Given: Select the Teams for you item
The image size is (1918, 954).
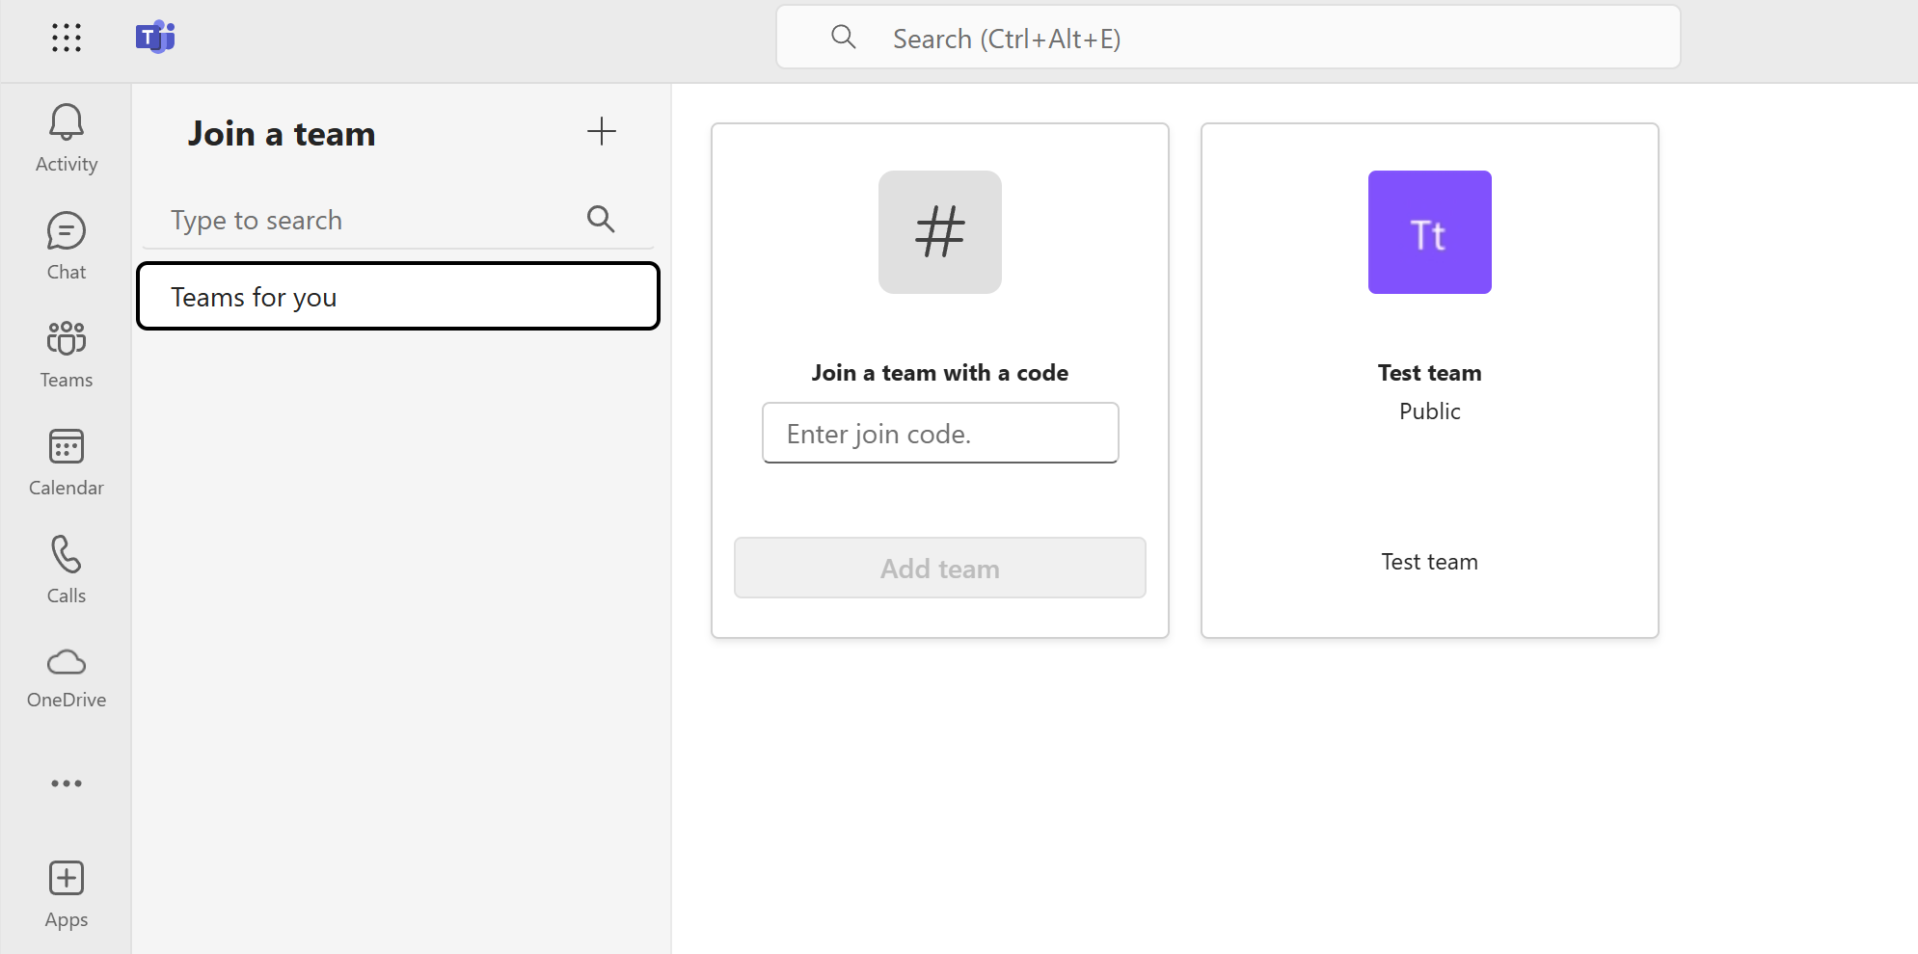Looking at the screenshot, I should (398, 297).
